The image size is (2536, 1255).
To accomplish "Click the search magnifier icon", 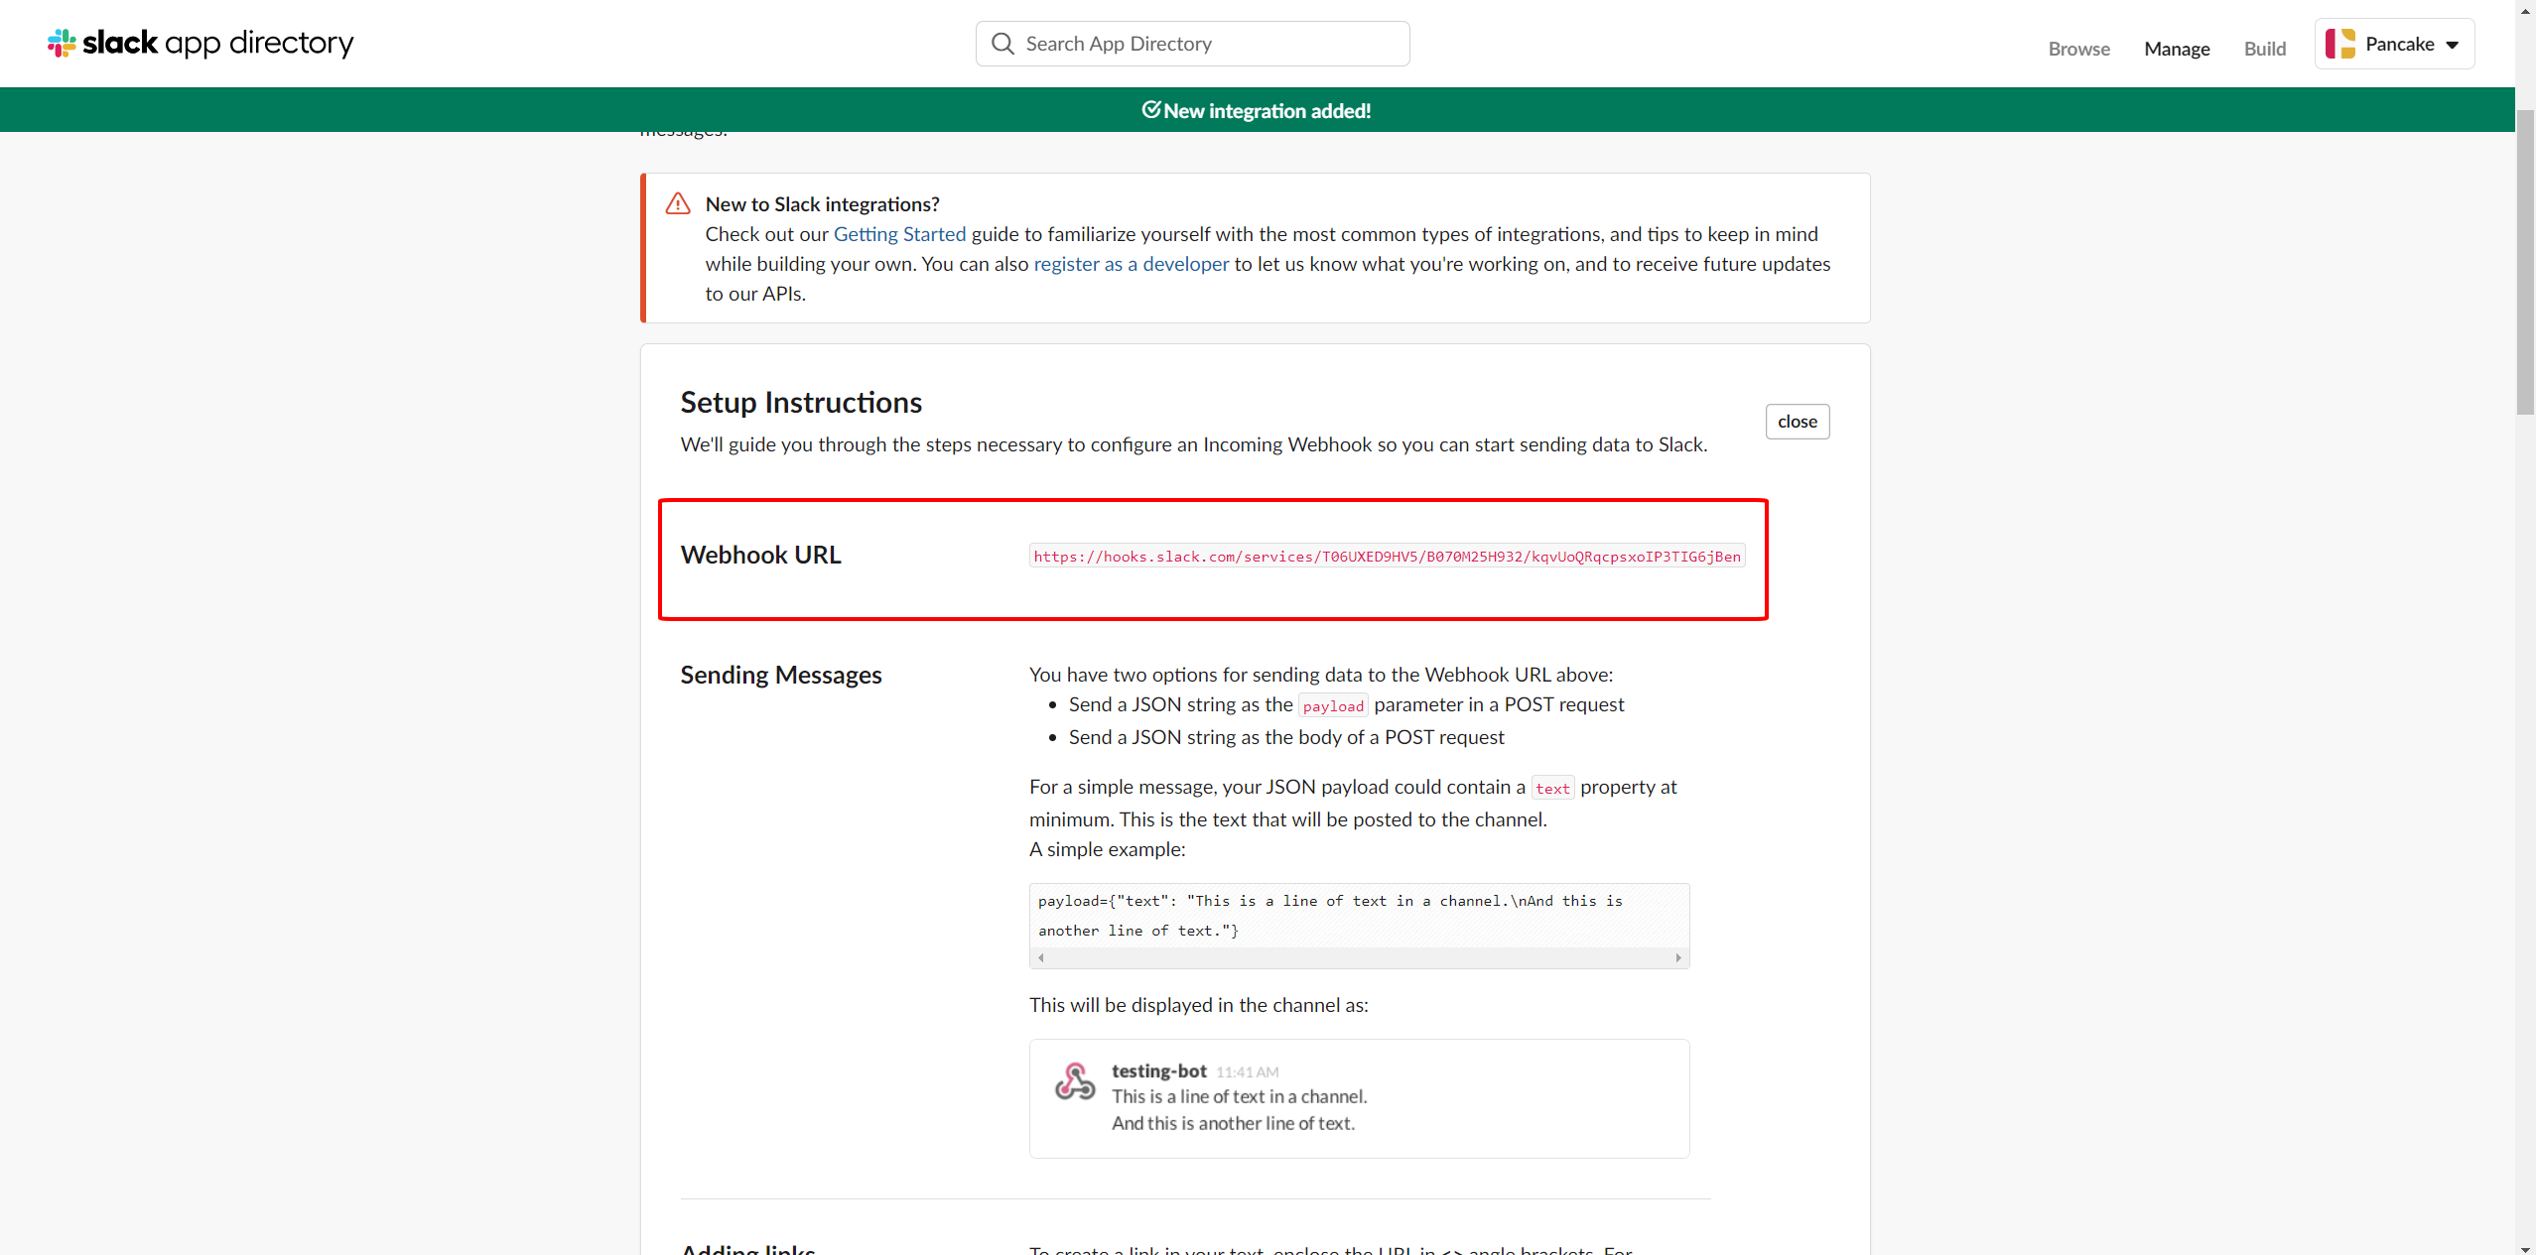I will 1002,44.
